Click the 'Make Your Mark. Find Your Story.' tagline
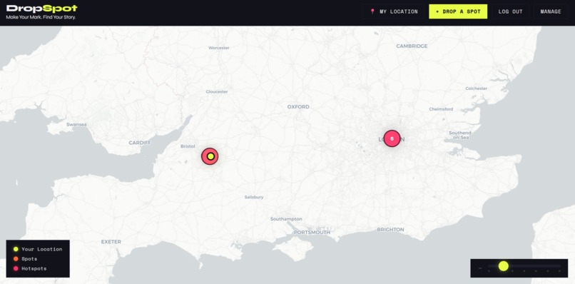 41,17
